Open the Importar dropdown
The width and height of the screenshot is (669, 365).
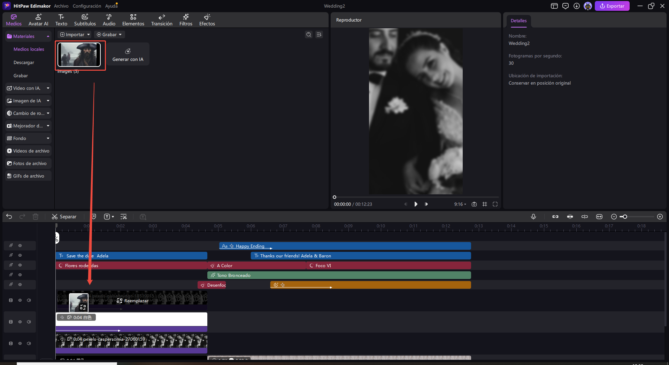(x=74, y=34)
